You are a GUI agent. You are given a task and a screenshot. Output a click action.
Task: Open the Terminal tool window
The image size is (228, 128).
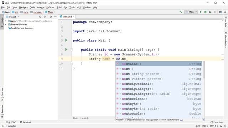[25, 122]
